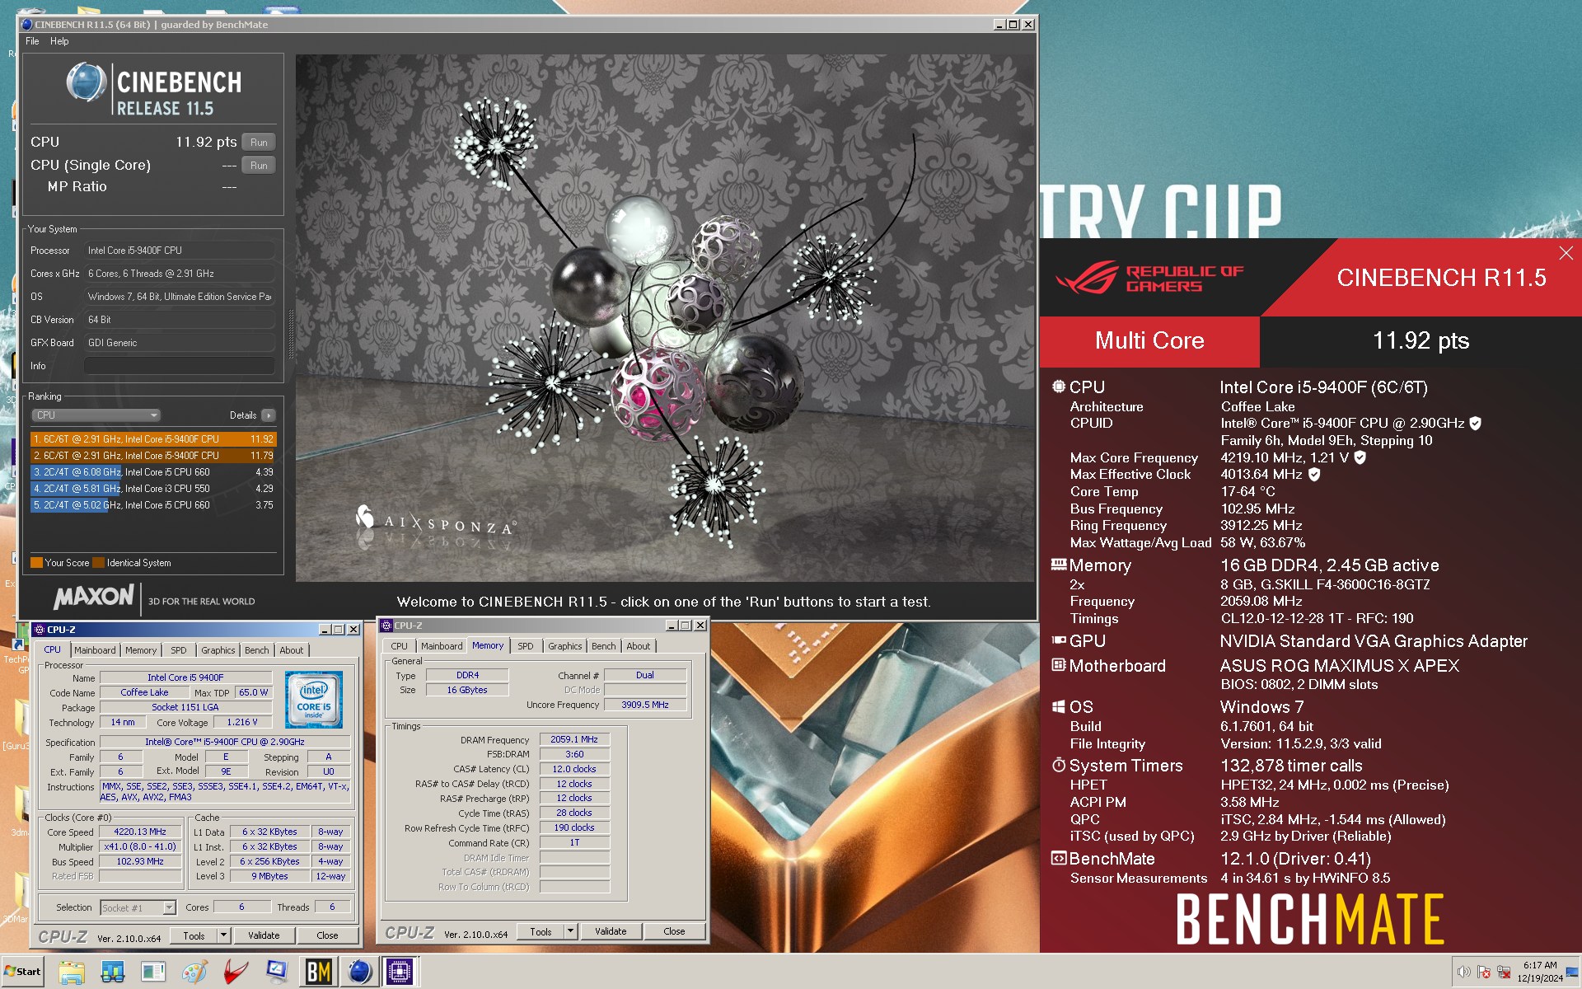The width and height of the screenshot is (1582, 989).
Task: Open Cinebench Help menu
Action: [59, 41]
